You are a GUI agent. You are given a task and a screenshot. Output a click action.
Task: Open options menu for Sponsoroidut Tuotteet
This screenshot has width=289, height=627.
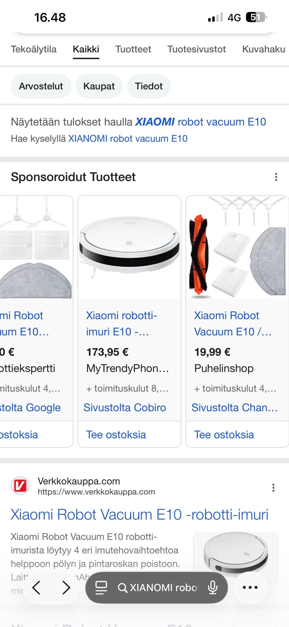tap(276, 177)
